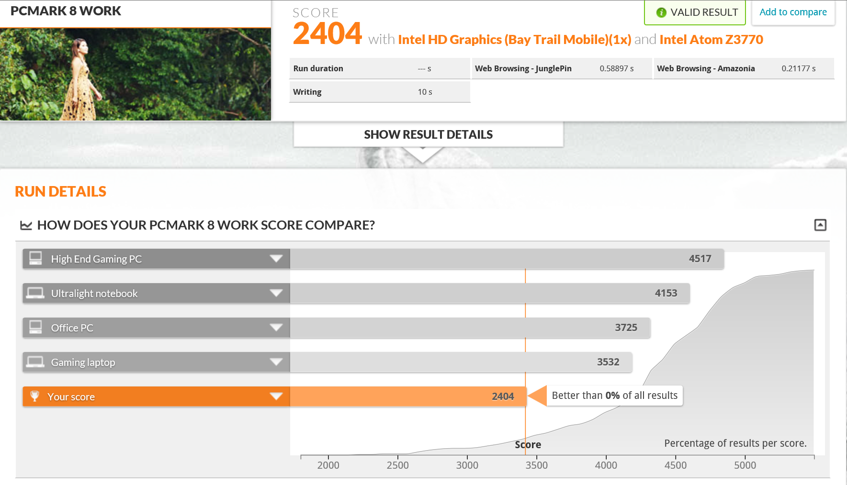
Task: Expand the Ultralight notebook dropdown arrow
Action: tap(276, 293)
